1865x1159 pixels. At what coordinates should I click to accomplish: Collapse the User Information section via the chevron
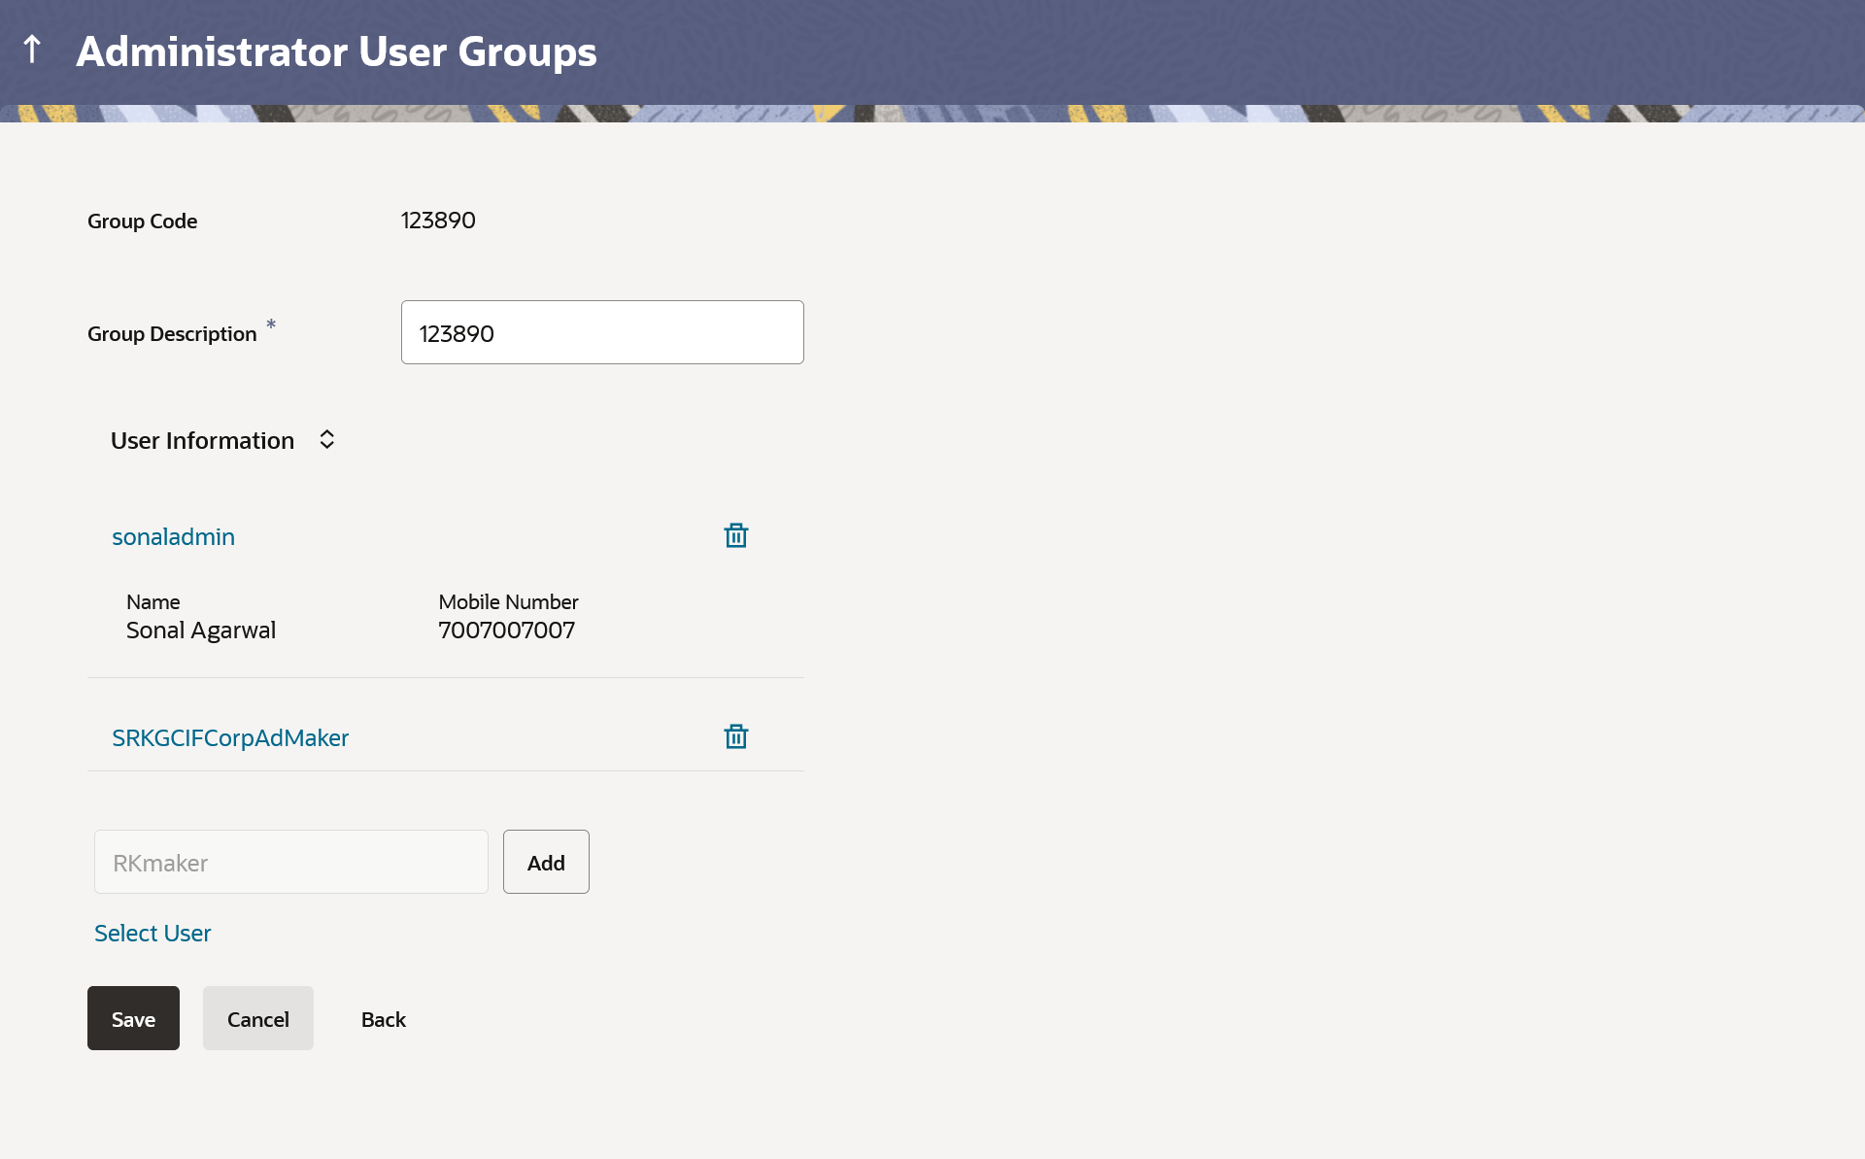click(326, 440)
